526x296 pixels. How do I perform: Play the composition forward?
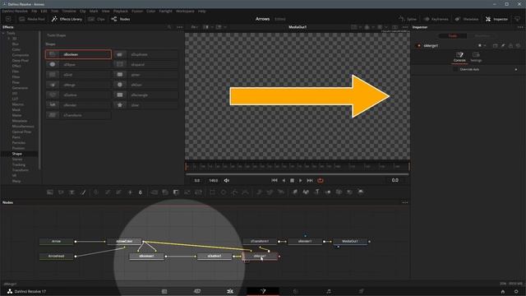[301, 181]
